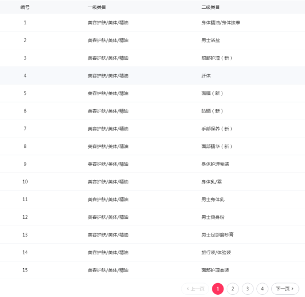Viewport: 305px width, 297px height.
Task: Click the 手部保养（新）entry
Action: (x=217, y=129)
